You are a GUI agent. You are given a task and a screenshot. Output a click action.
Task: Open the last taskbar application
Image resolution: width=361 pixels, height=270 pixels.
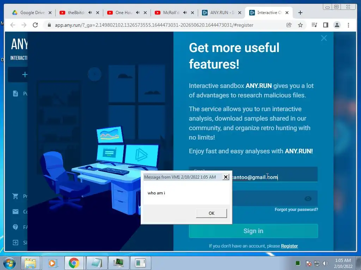tap(140, 263)
